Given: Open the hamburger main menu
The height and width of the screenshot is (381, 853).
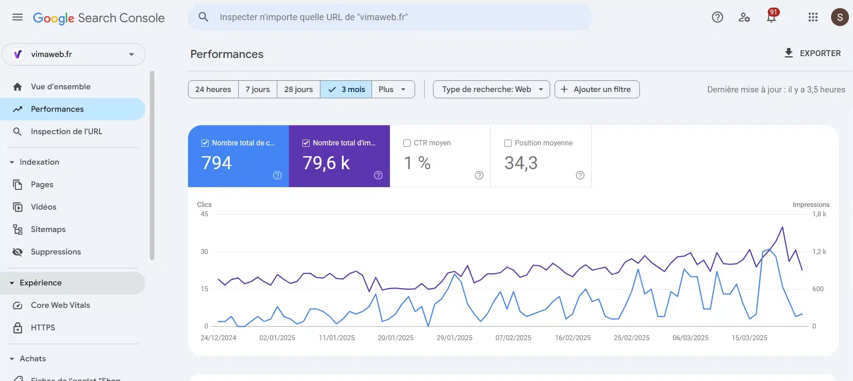Looking at the screenshot, I should [17, 18].
